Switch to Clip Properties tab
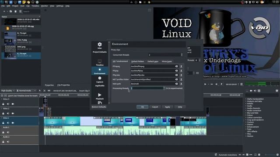This screenshot has height=157, width=280. pos(63,85)
